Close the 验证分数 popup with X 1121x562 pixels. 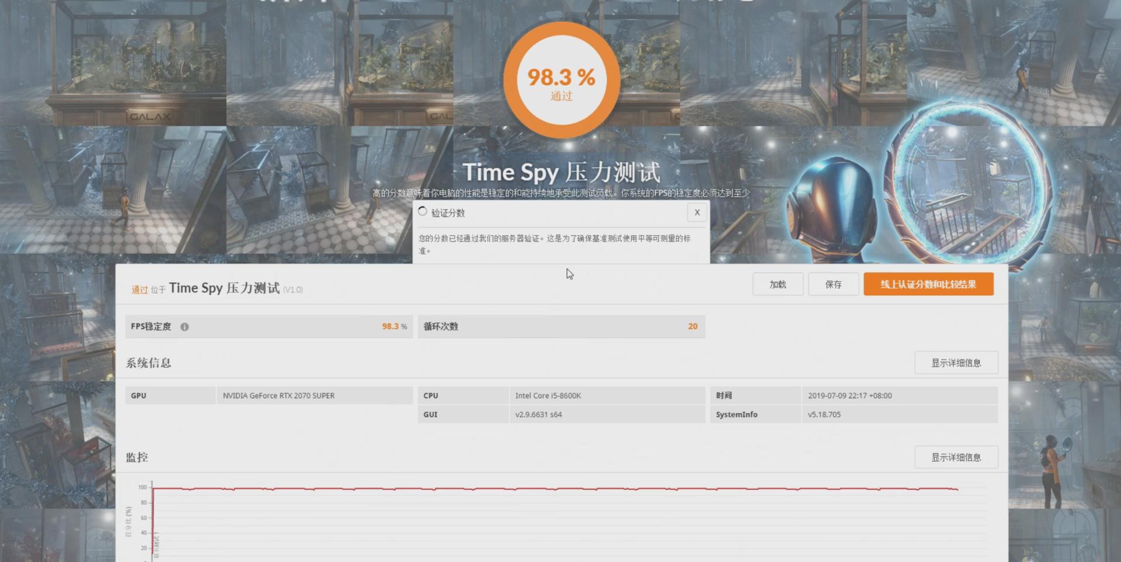[697, 212]
